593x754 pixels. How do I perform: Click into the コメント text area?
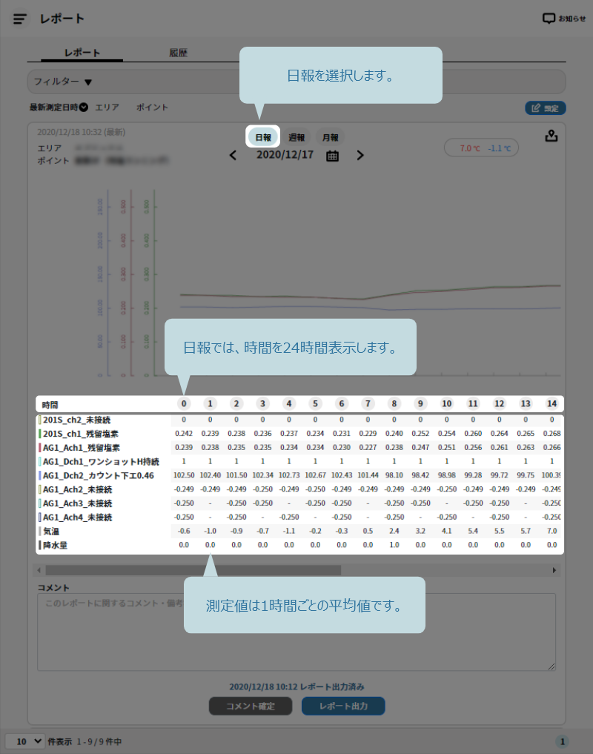[x=296, y=632]
